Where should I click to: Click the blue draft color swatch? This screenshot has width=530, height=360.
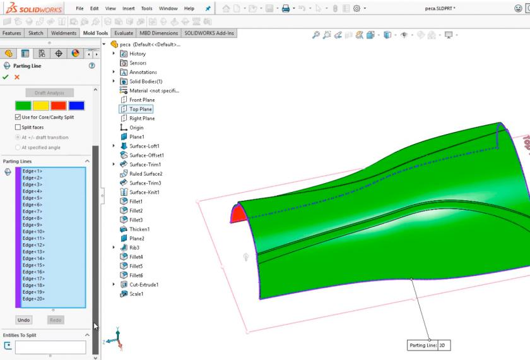[76, 105]
